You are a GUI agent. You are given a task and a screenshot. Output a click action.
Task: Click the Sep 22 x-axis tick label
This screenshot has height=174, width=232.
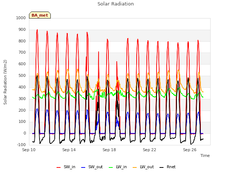pos(149,150)
